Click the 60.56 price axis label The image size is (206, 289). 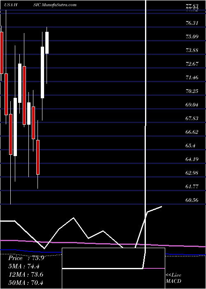pos(192,200)
